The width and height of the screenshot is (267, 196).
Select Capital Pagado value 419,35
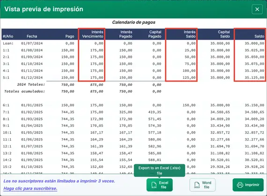[x=155, y=112]
